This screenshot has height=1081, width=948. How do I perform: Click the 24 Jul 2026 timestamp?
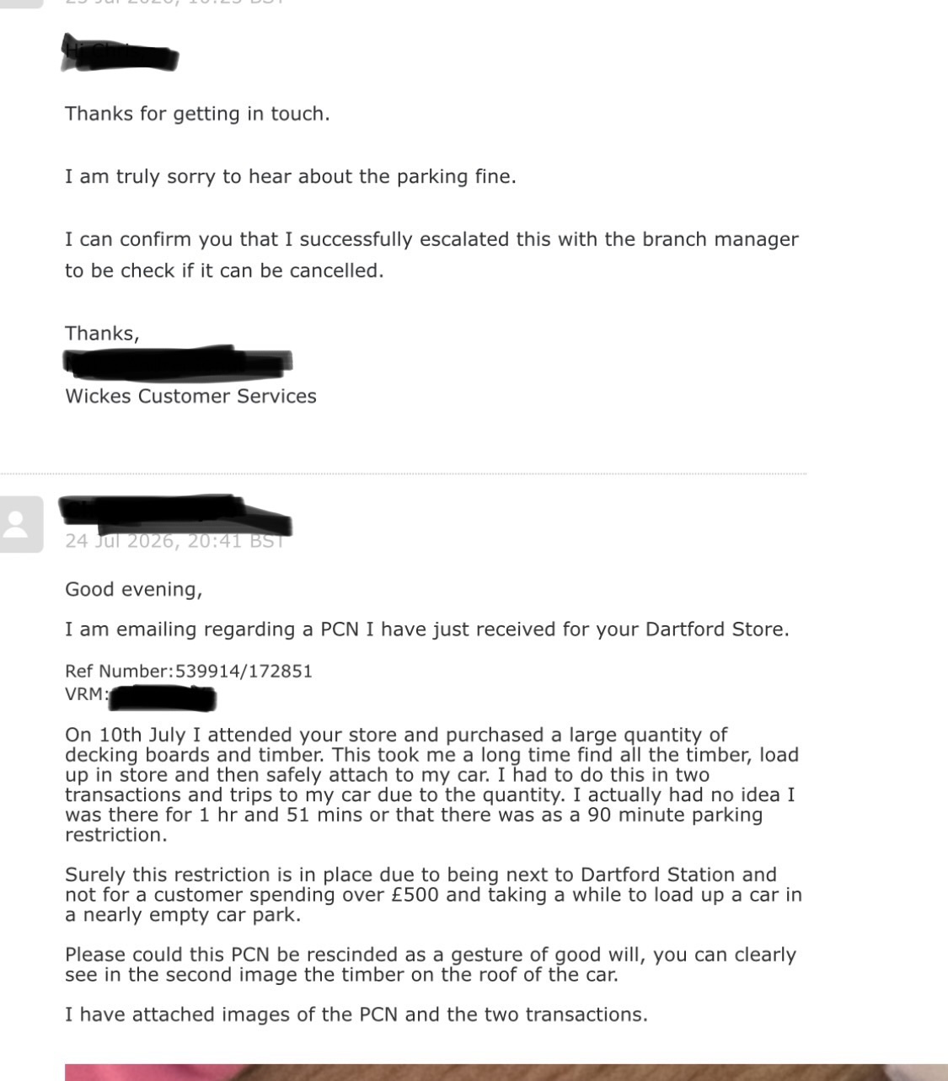(174, 541)
